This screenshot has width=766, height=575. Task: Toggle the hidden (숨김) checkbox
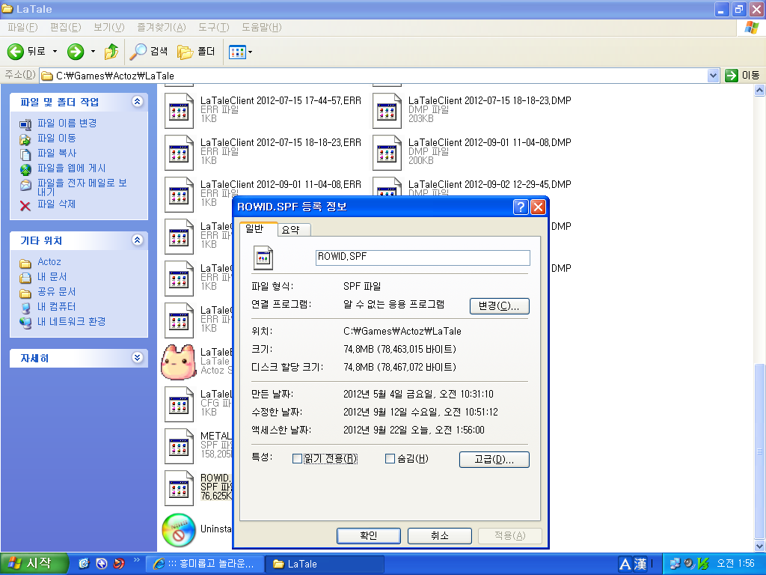(x=390, y=459)
